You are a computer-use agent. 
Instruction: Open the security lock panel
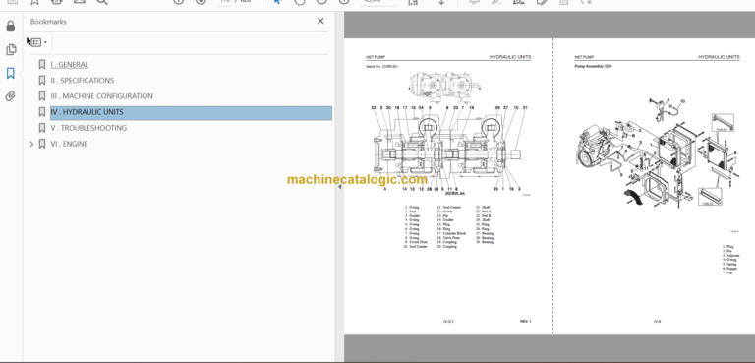click(11, 27)
